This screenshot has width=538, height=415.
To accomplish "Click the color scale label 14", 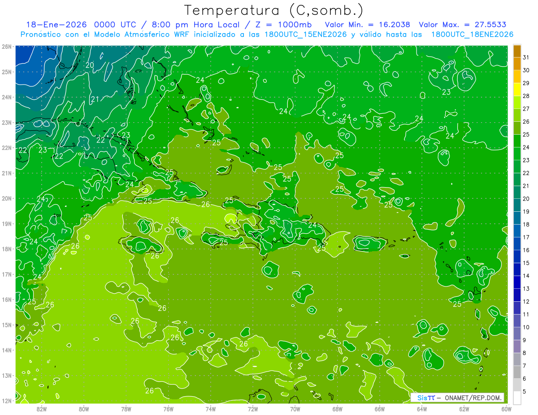I will tap(526, 276).
